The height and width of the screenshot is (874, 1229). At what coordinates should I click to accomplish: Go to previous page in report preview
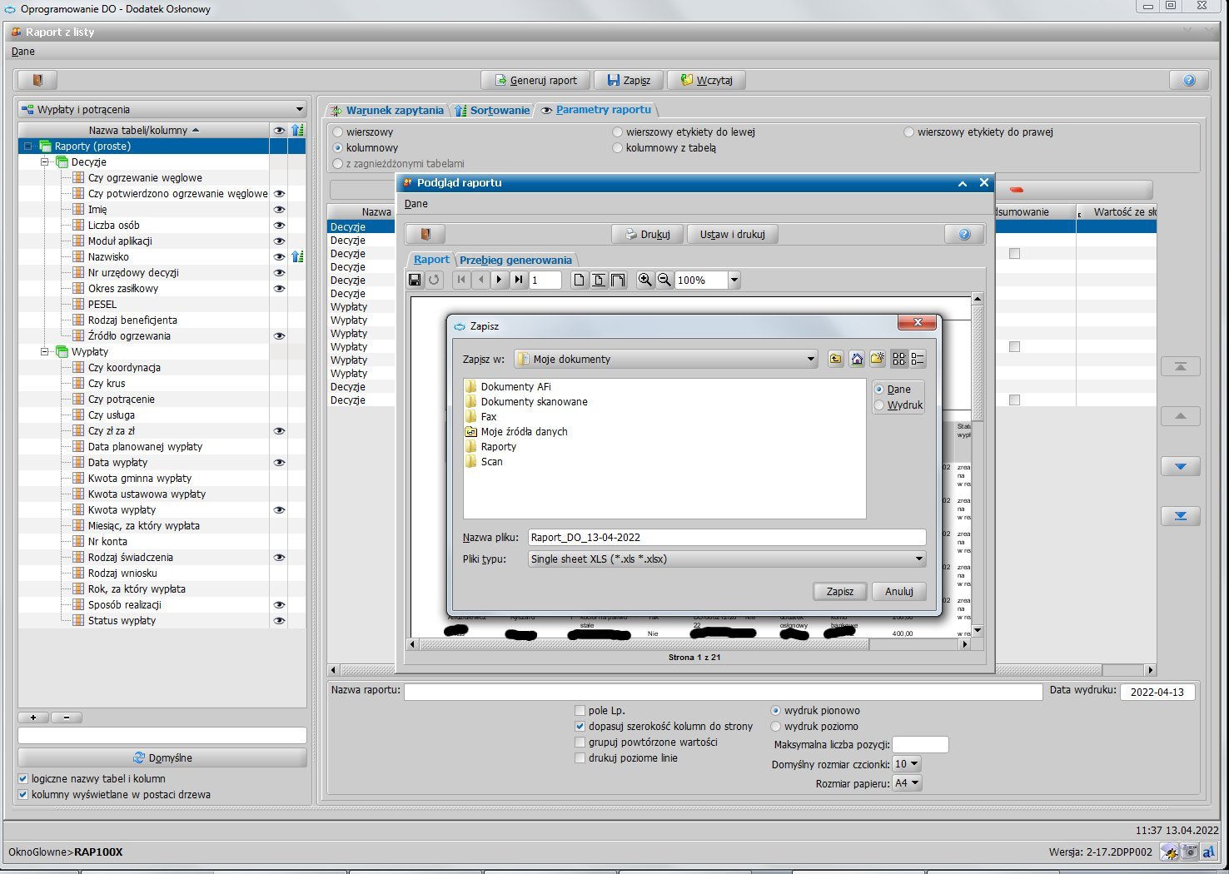click(480, 280)
